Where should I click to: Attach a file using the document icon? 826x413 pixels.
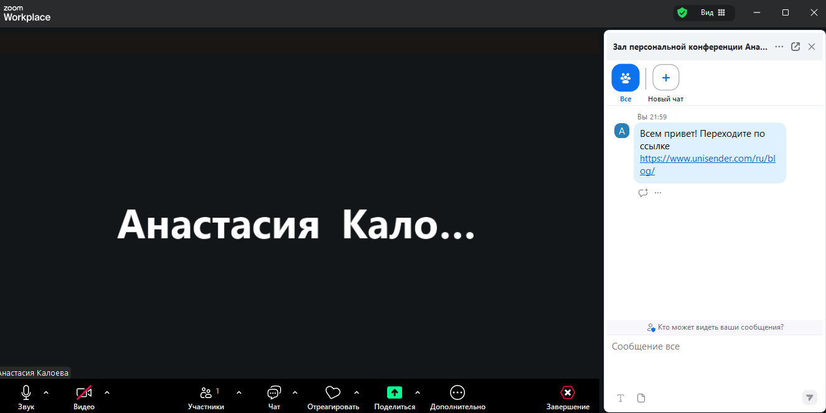[641, 398]
